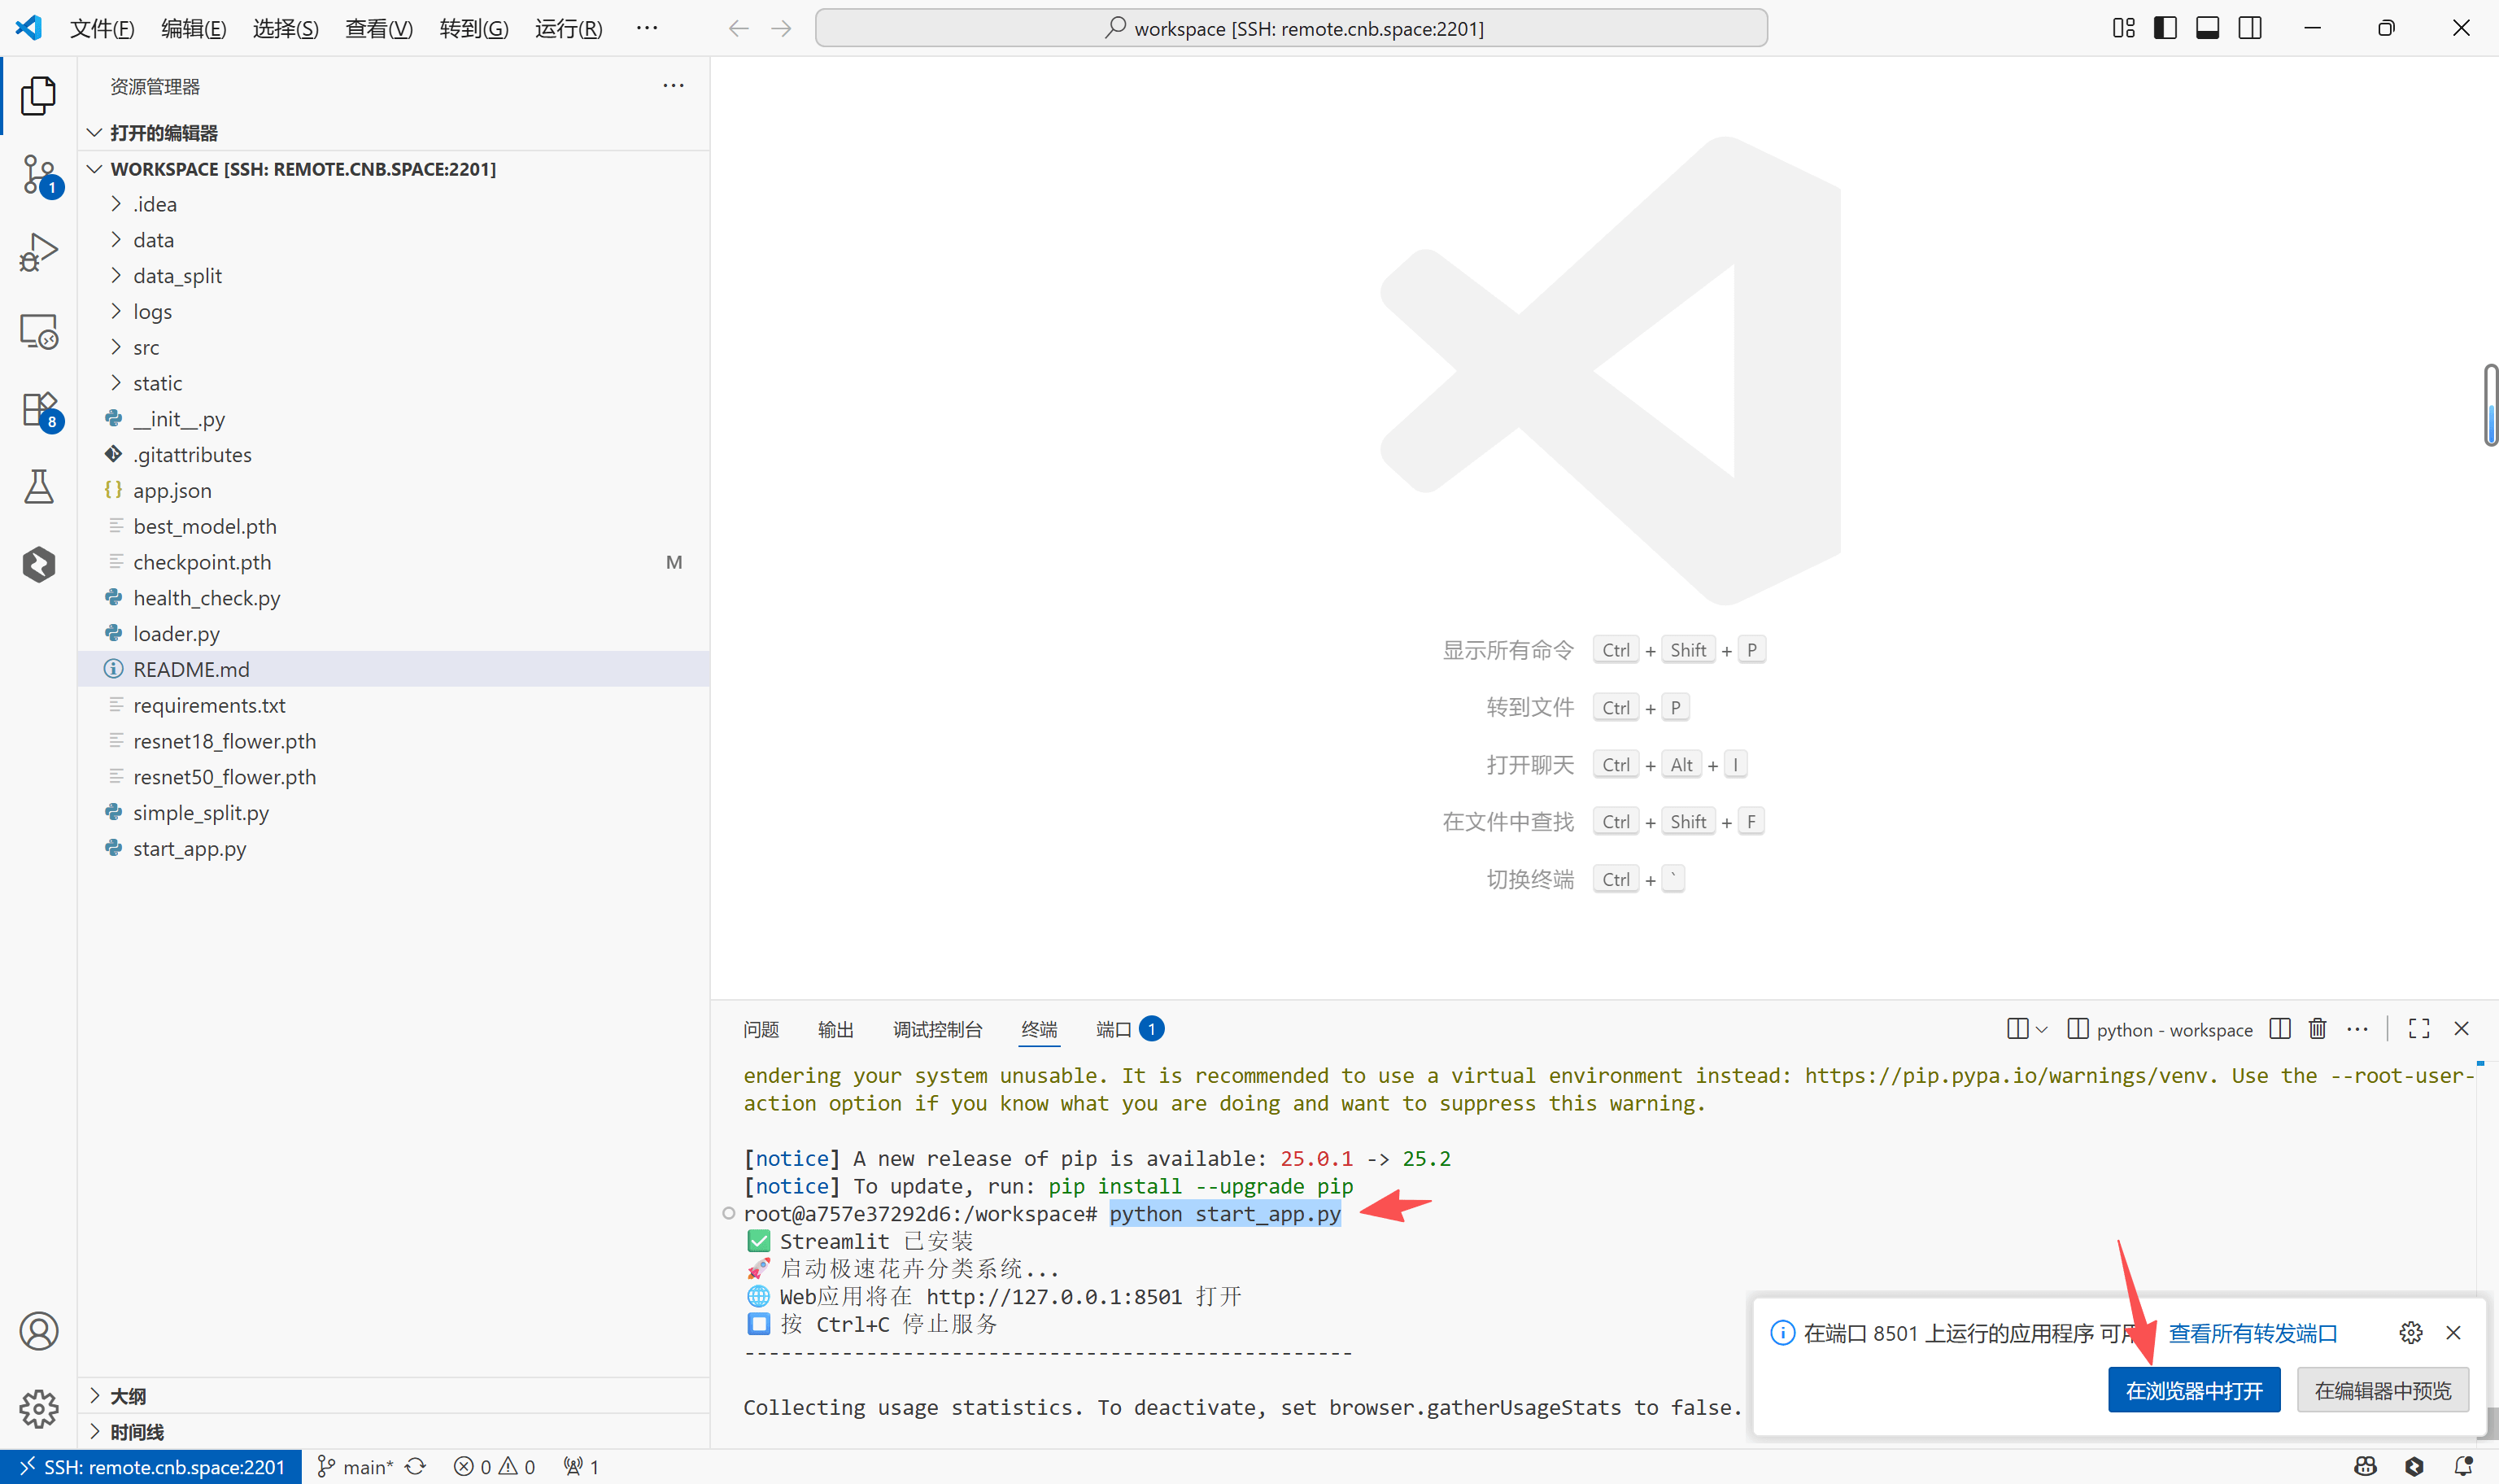Toggle the bottom panel visibility
The height and width of the screenshot is (1484, 2499).
(x=2207, y=28)
